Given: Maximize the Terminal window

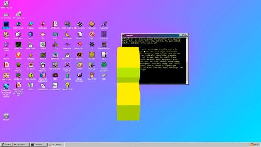Looking at the screenshot, I should click(184, 36).
